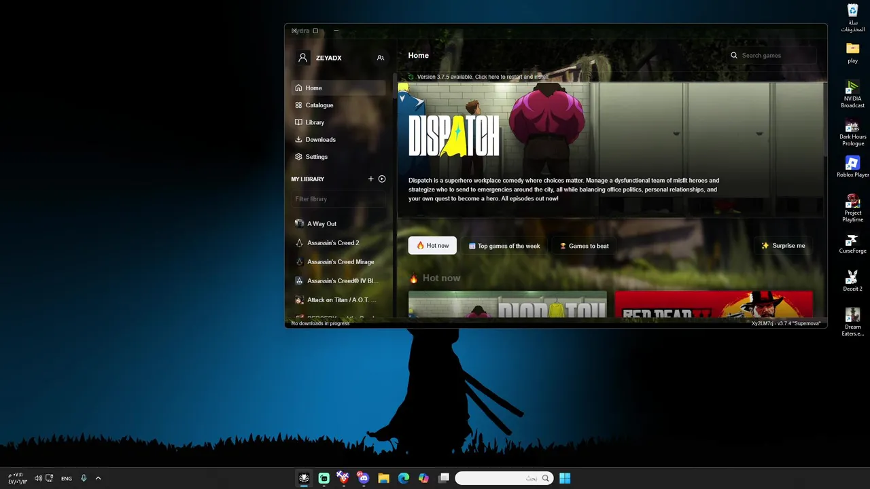Click the update refresh icon
The width and height of the screenshot is (870, 489).
pos(411,77)
